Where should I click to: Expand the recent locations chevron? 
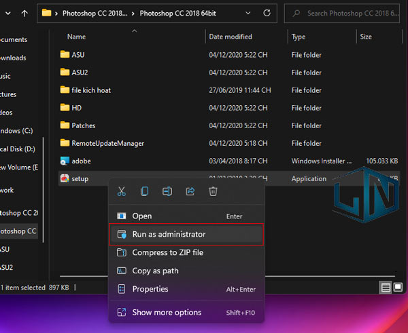tap(5, 12)
